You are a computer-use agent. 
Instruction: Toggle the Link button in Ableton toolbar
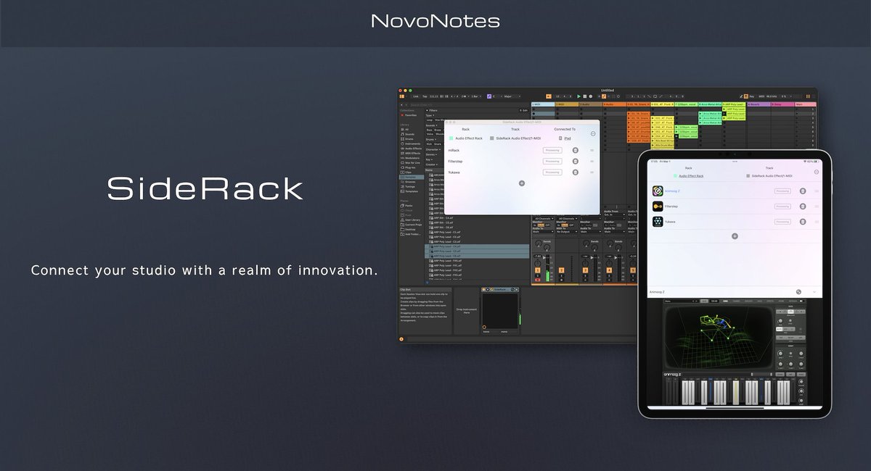pos(416,96)
